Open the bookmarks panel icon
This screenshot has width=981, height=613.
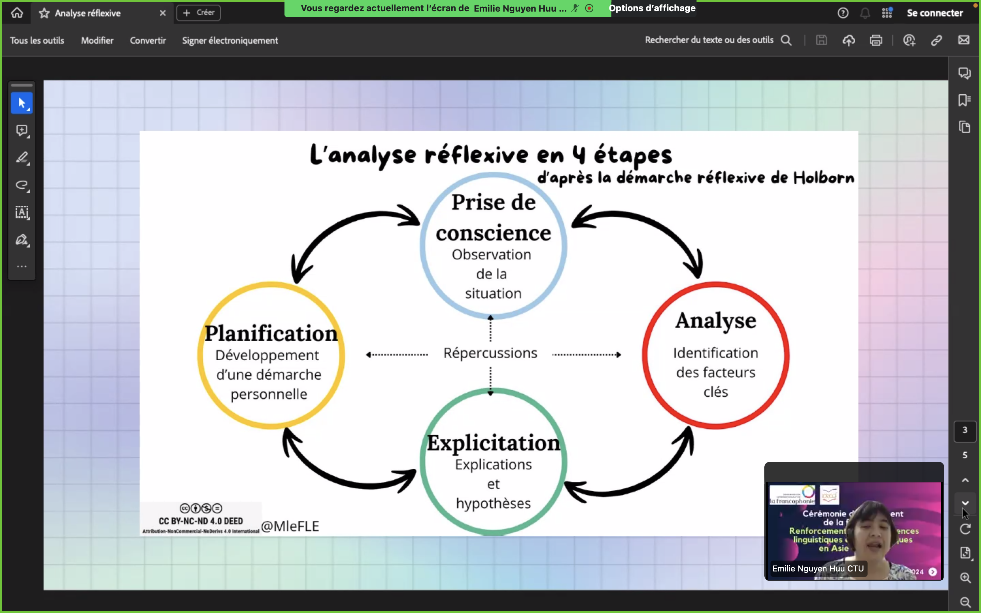click(964, 100)
